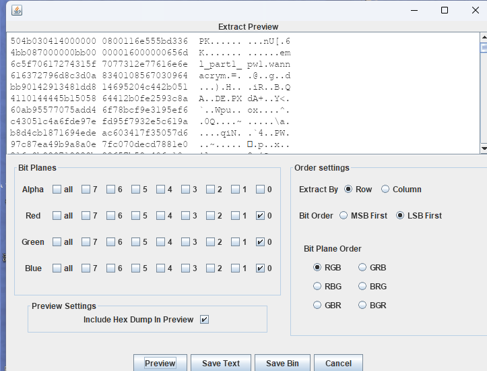
Task: Select Extract By Row option
Action: [x=348, y=190]
